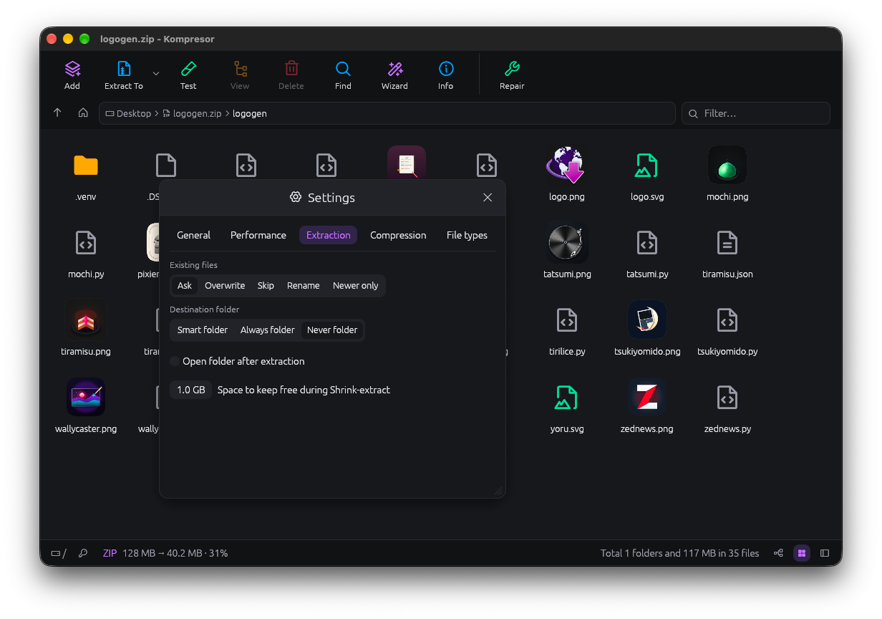Screen dimensions: 882x619
Task: Switch to the Performance settings tab
Action: pyautogui.click(x=258, y=235)
